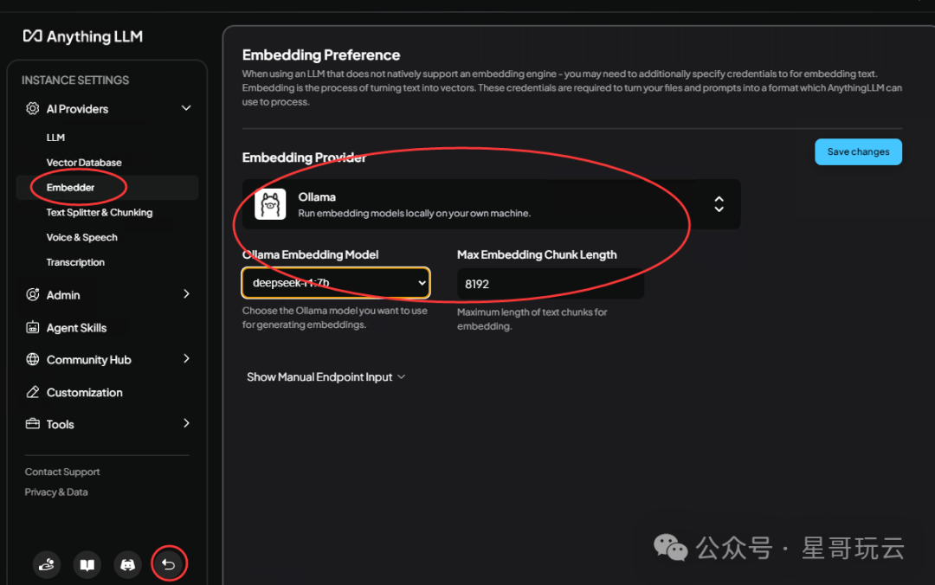
Task: Click the INSTANCE SETTINGS header text
Action: pos(75,80)
